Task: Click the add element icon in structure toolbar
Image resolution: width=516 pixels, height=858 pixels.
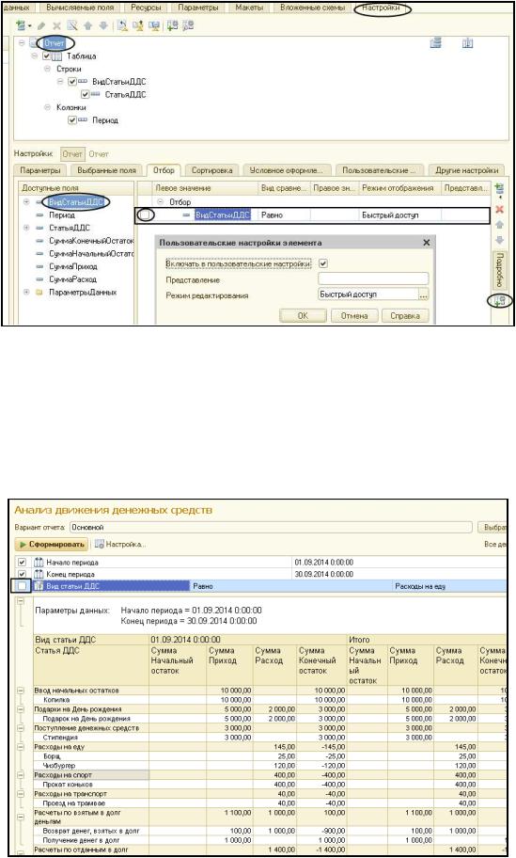Action: coord(22,25)
